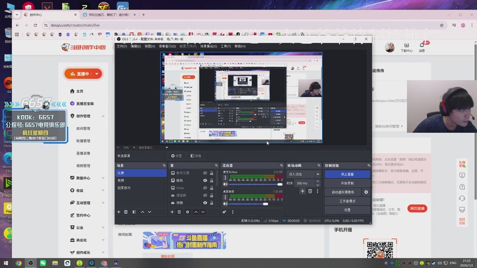Click the 网页直播 button on Douyu page
The width and height of the screenshot is (477, 268).
click(417, 208)
